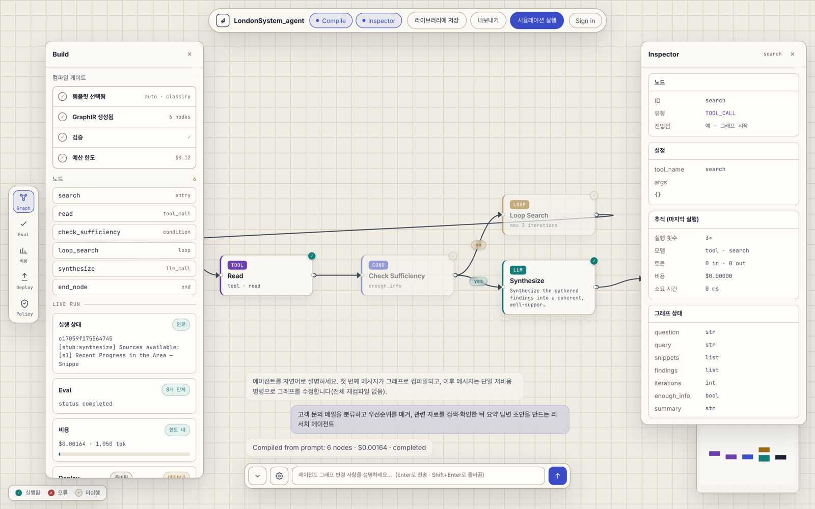Expand the 검증 gate row chevron
Viewport: 815px width, 509px height.
(189, 137)
